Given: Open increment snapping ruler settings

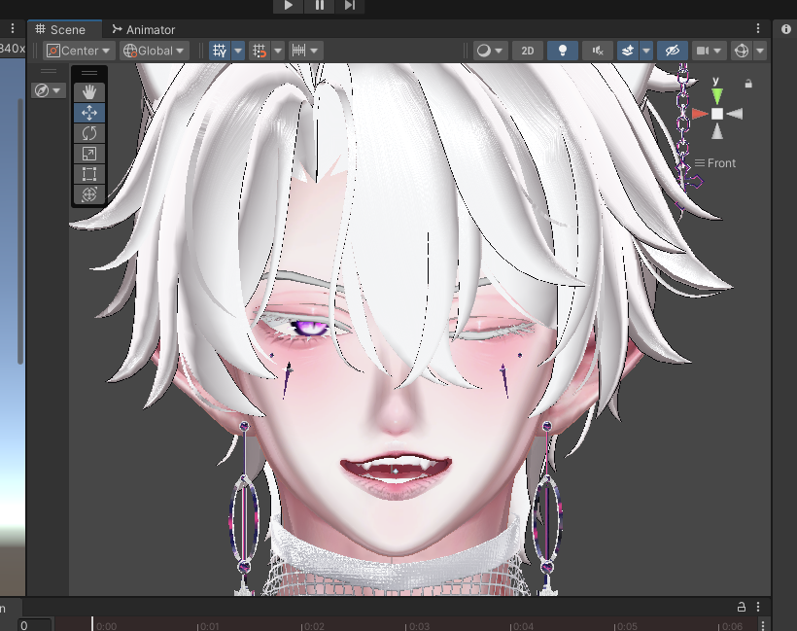Looking at the screenshot, I should click(304, 51).
